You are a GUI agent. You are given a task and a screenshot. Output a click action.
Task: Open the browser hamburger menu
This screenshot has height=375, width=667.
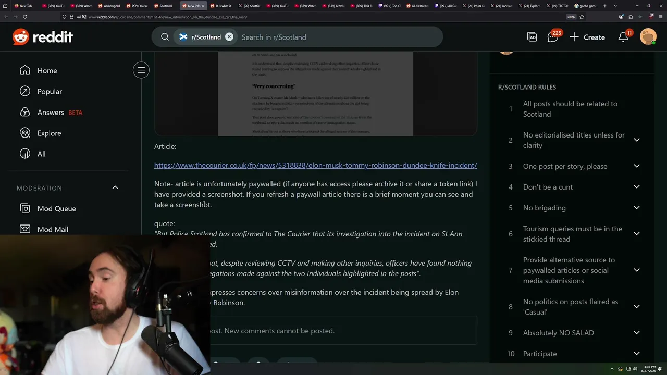click(660, 17)
